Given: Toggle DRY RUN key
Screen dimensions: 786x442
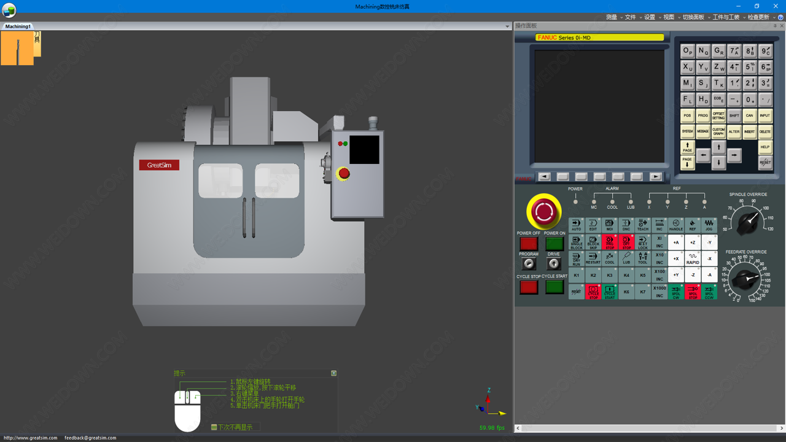Looking at the screenshot, I should (x=576, y=258).
